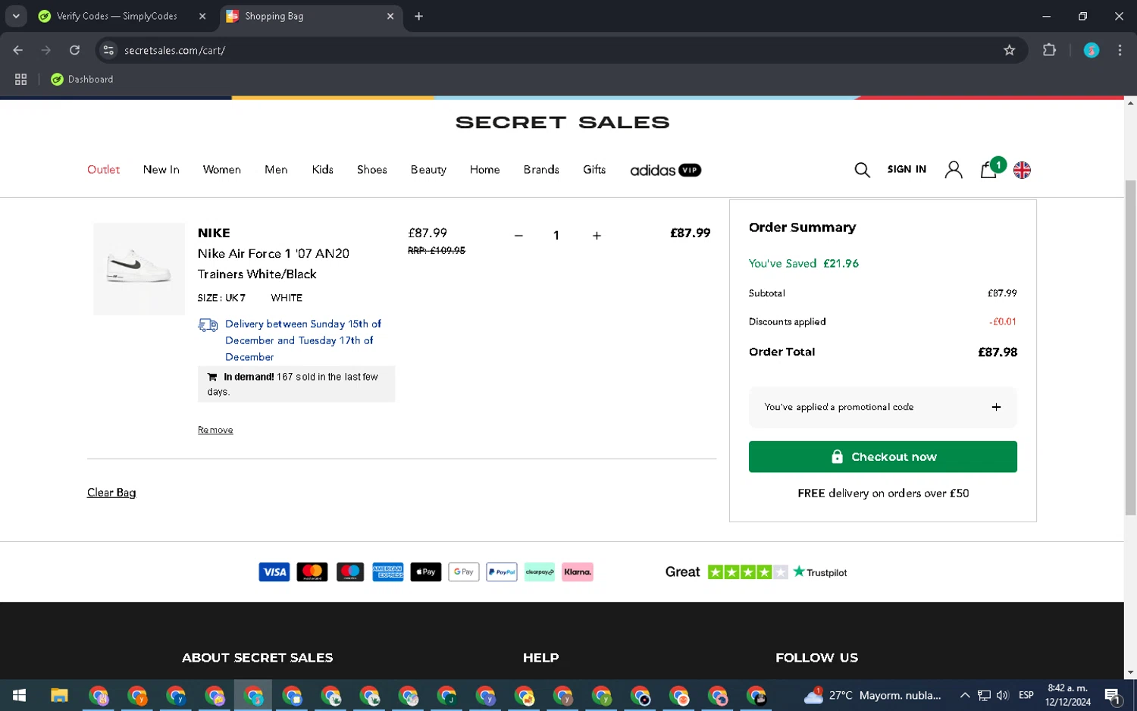Decrease quantity with the minus icon
Screen dimensions: 1137x711
pyautogui.click(x=518, y=236)
